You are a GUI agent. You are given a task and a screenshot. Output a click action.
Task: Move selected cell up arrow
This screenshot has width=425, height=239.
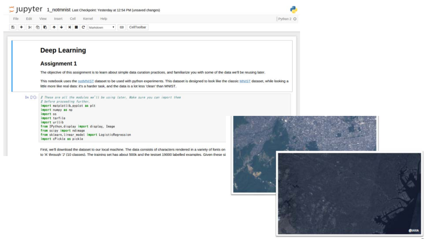click(x=54, y=27)
